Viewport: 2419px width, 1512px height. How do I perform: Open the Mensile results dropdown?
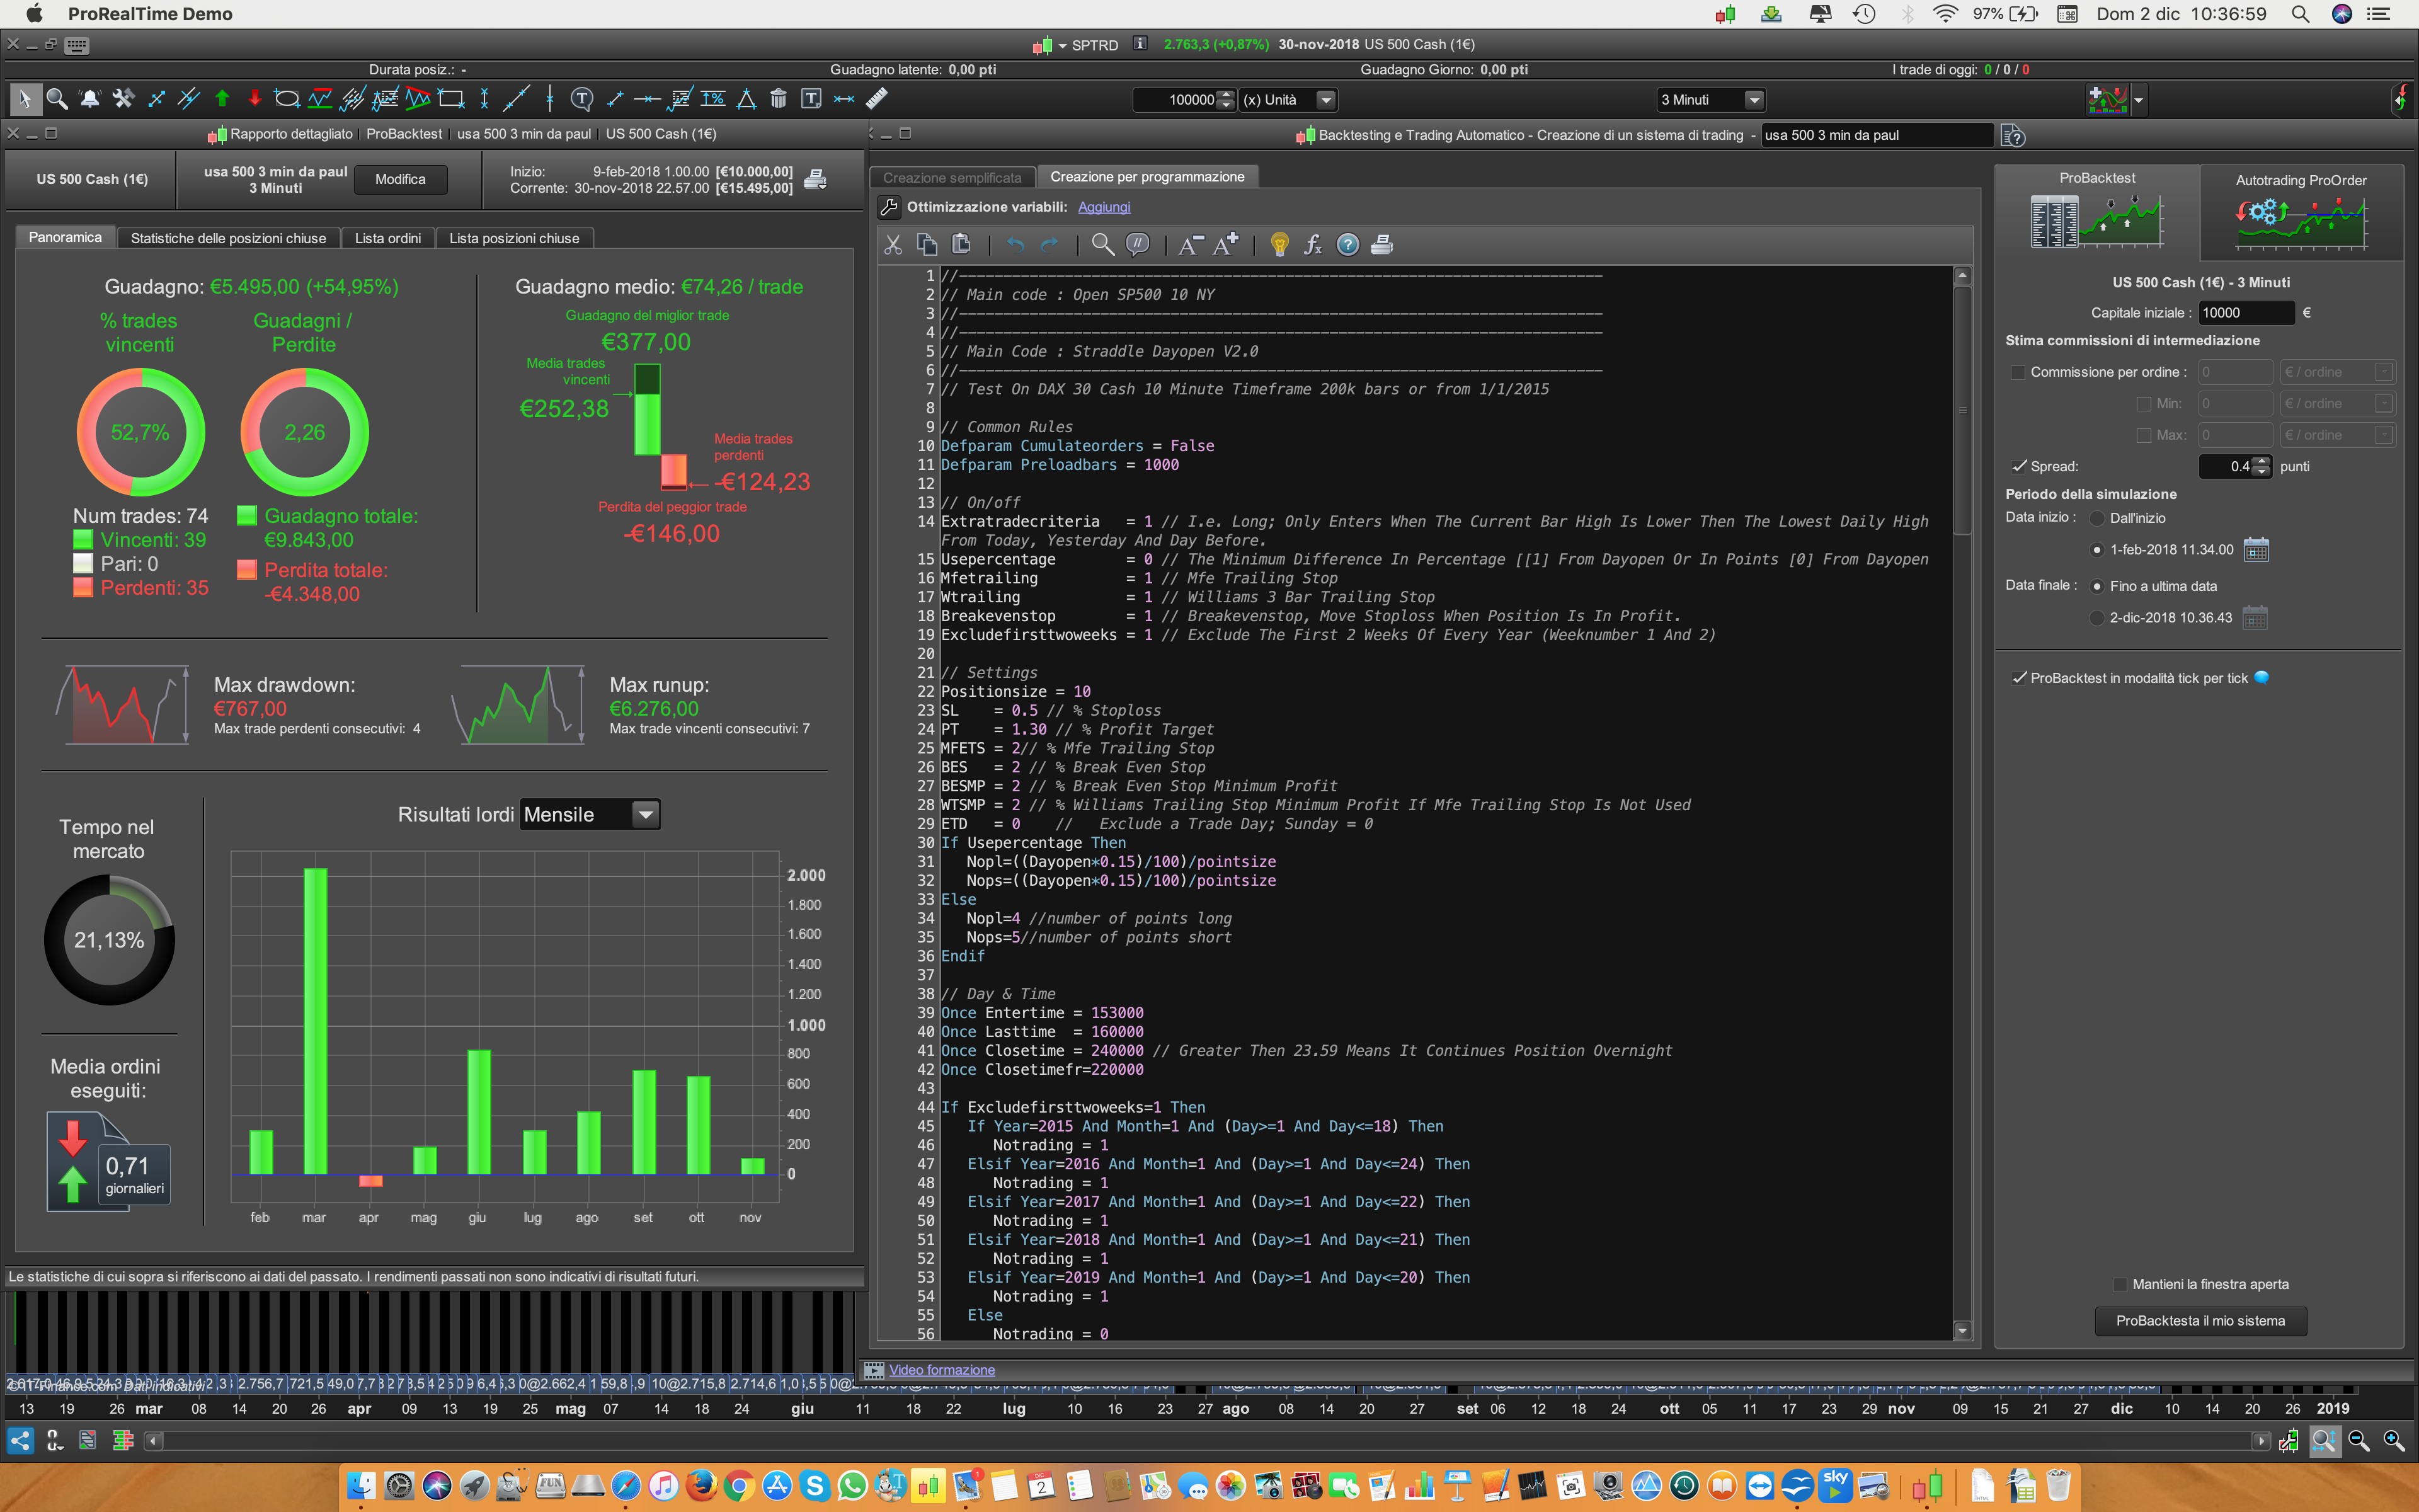[646, 815]
